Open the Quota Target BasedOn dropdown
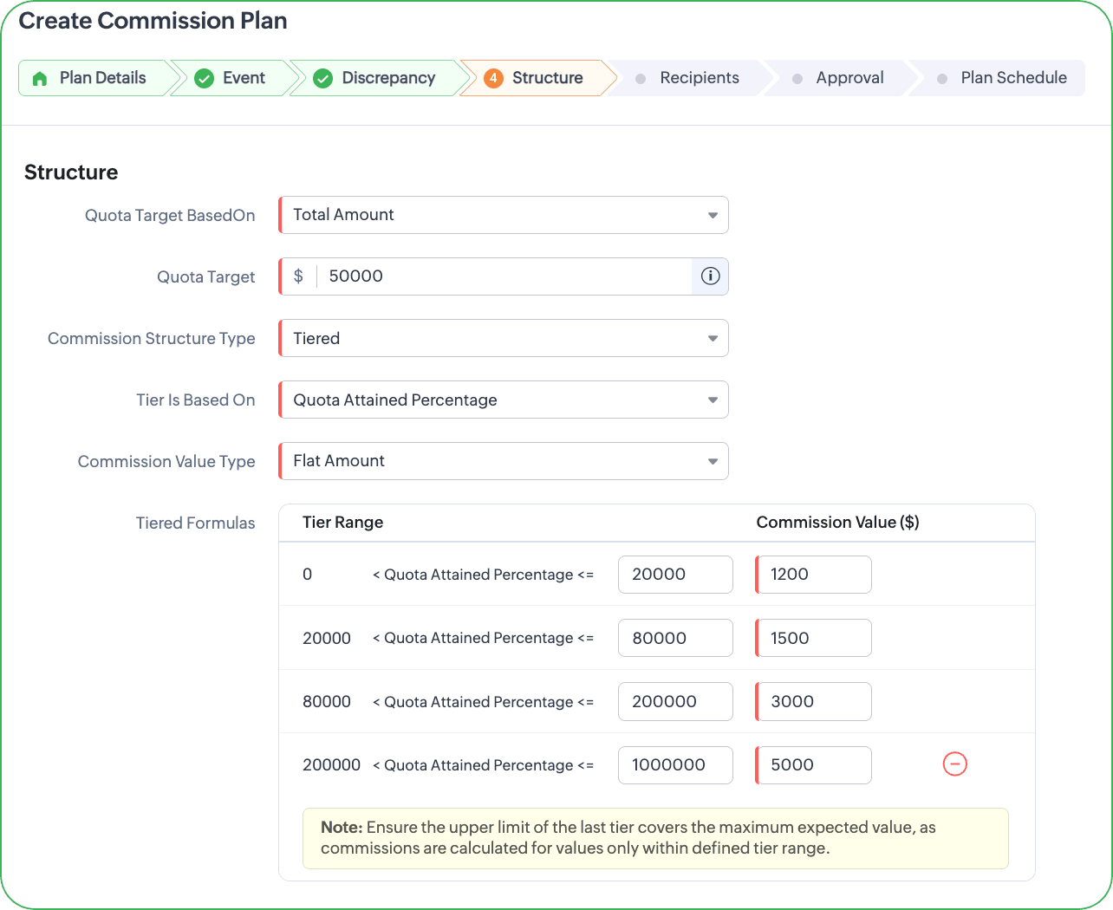This screenshot has width=1113, height=910. coord(503,215)
